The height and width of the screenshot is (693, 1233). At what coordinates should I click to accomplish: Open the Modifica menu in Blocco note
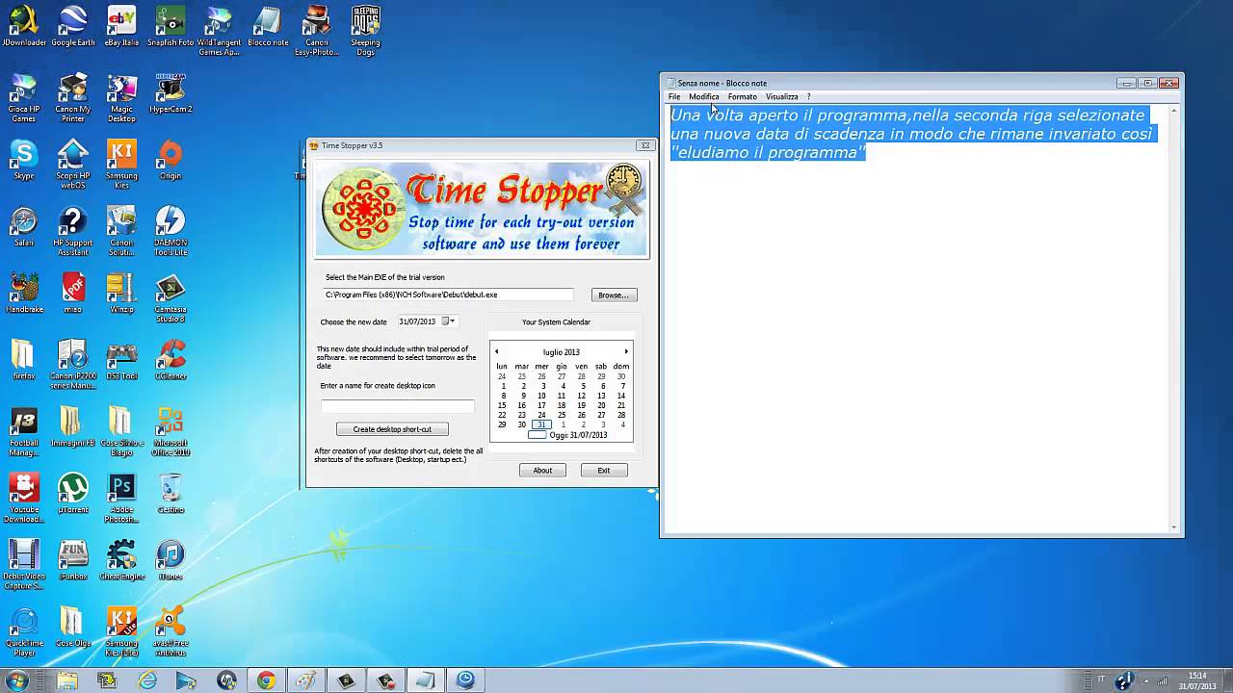coord(704,96)
